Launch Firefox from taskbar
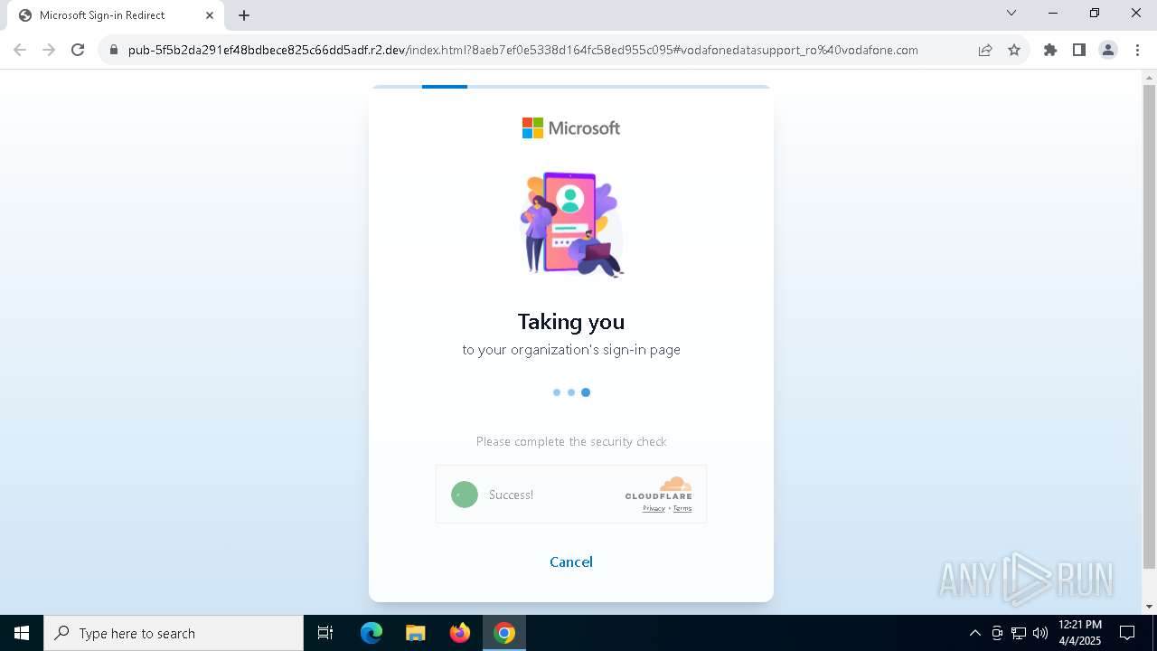 coord(460,633)
